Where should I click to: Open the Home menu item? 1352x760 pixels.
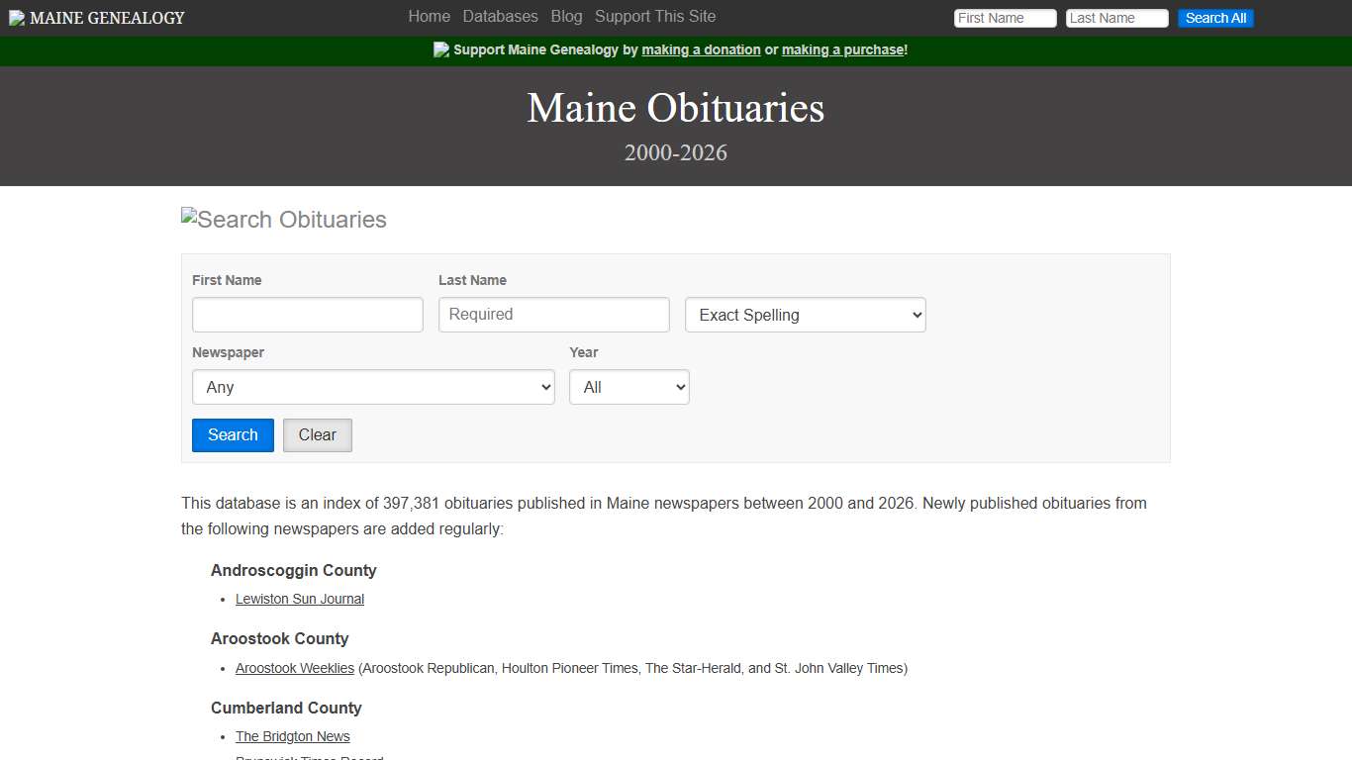[x=429, y=17]
